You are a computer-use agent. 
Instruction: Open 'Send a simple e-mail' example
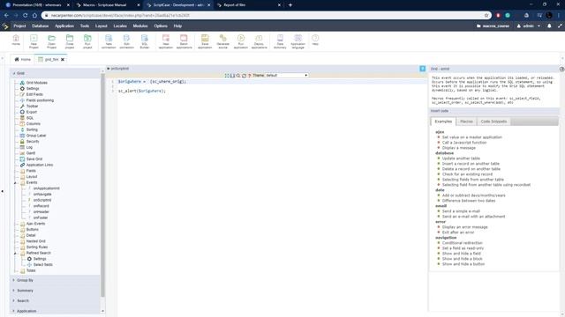point(461,211)
